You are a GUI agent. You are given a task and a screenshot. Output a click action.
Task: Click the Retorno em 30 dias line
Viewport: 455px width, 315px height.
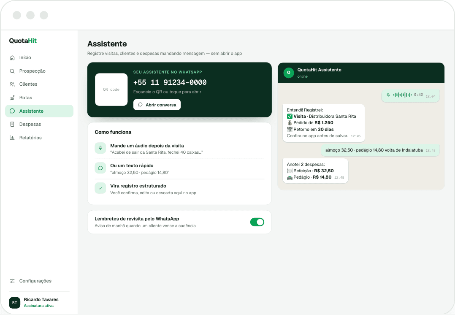(310, 130)
